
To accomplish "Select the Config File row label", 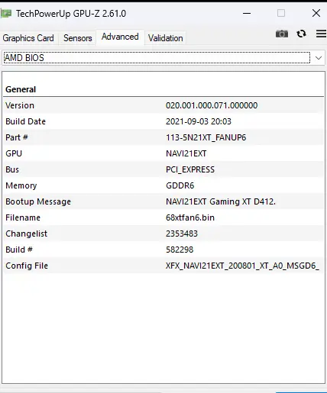I will point(27,266).
